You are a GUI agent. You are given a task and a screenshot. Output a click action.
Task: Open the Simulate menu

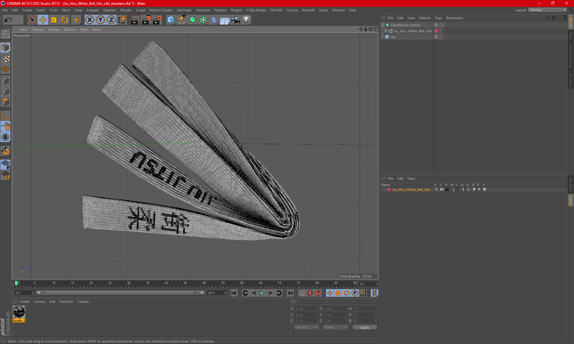click(x=109, y=10)
